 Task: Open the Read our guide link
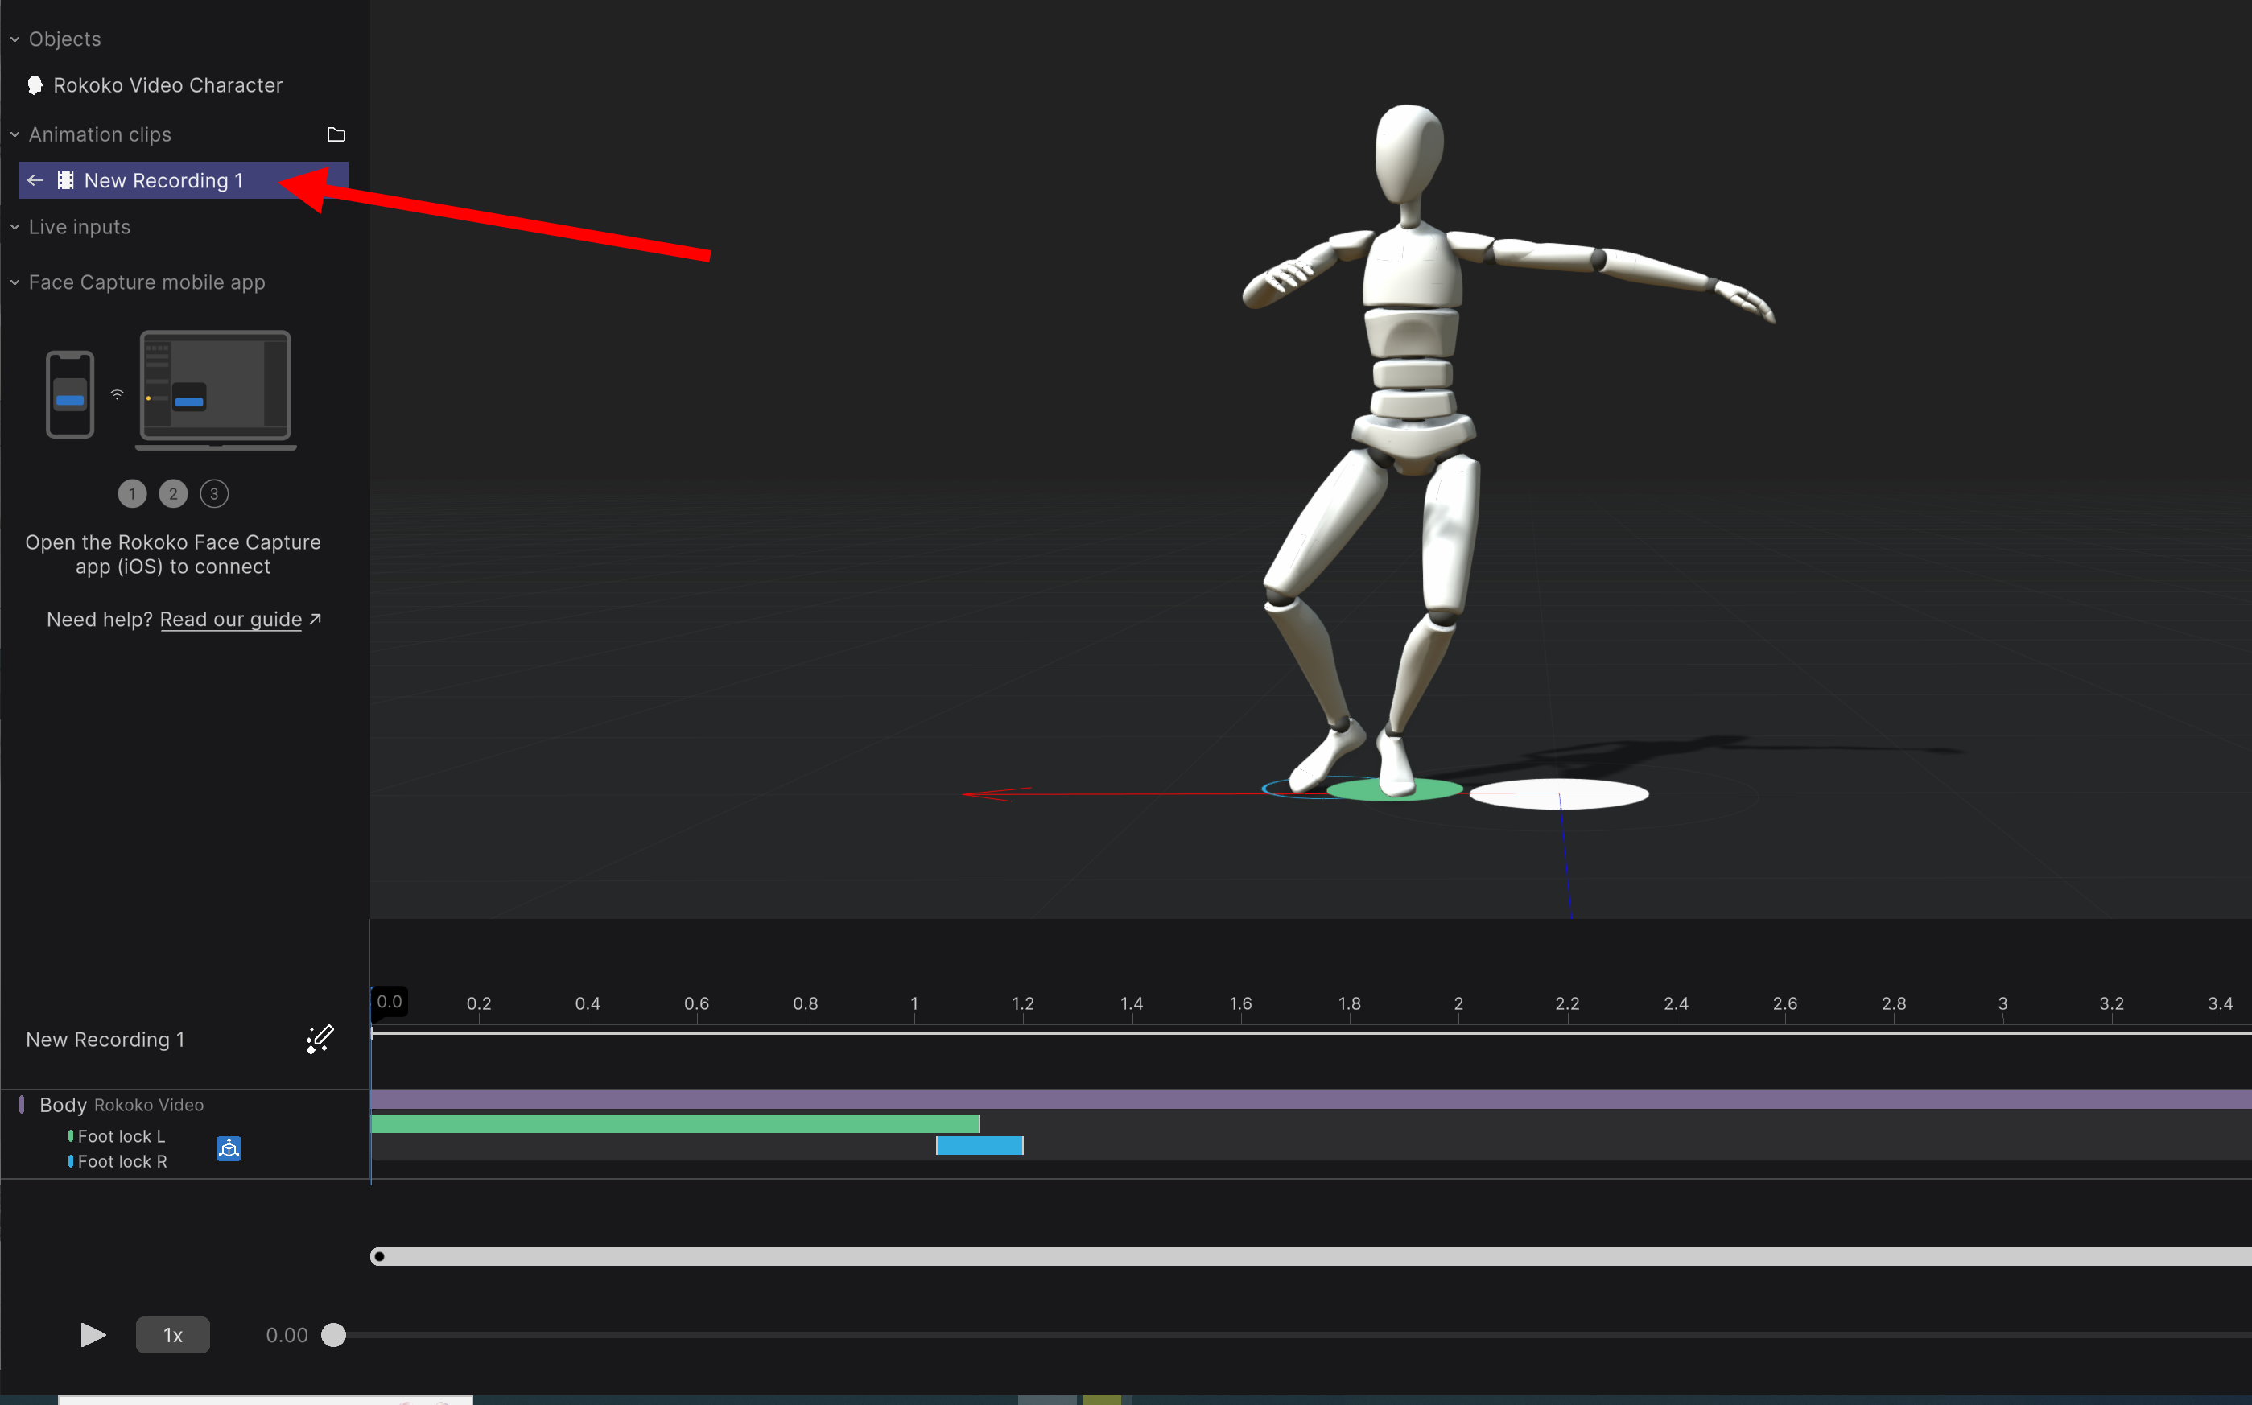click(230, 620)
